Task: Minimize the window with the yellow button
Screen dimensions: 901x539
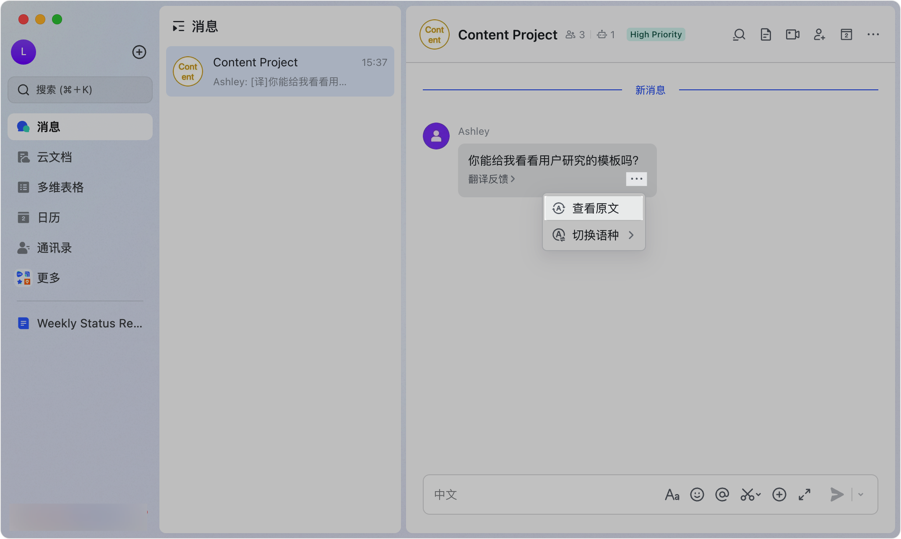Action: (x=40, y=19)
